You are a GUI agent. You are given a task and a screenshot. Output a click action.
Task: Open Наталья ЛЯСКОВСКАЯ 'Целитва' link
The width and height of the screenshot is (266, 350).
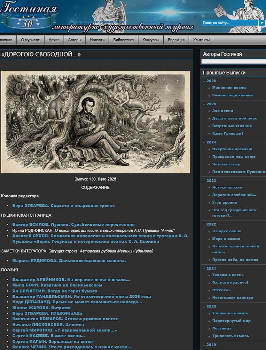tap(48, 325)
